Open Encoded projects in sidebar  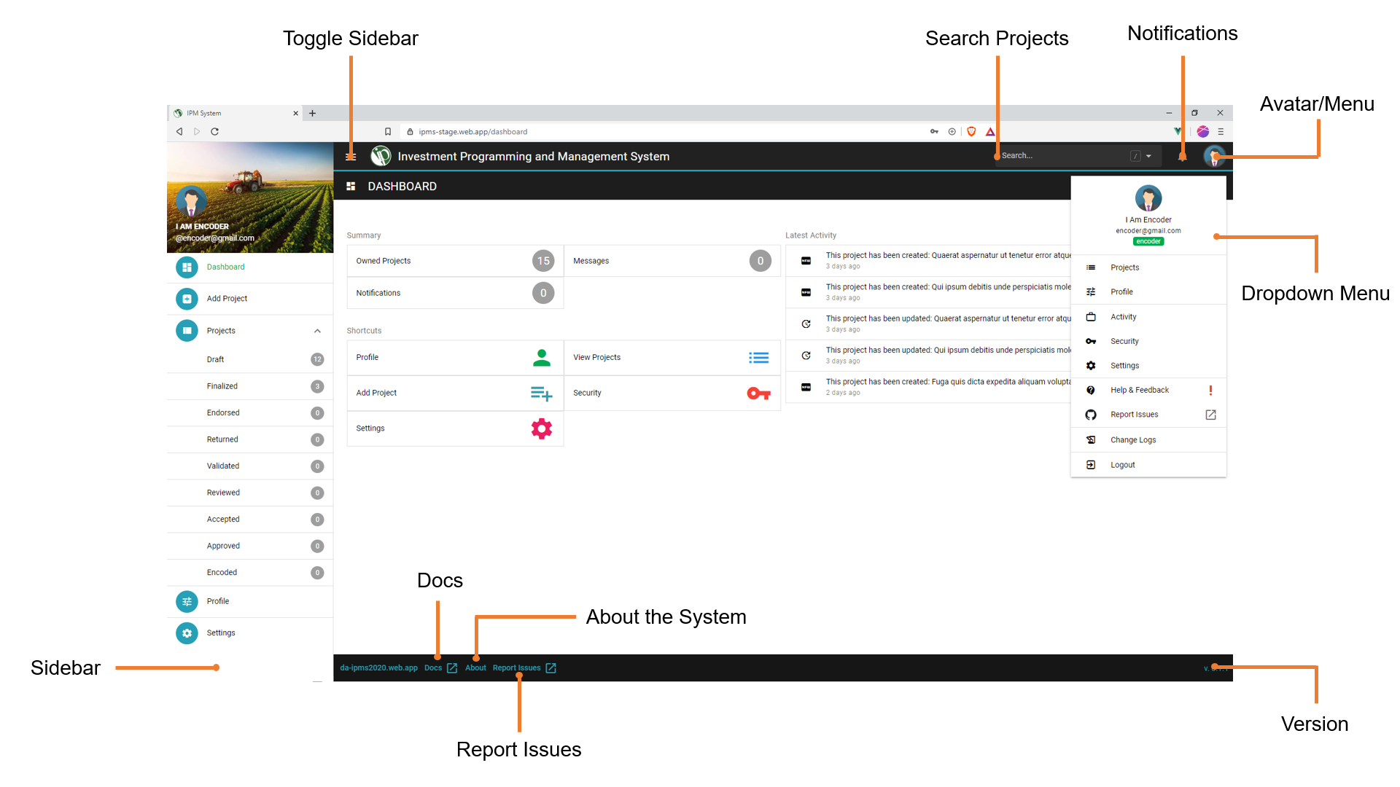pyautogui.click(x=250, y=572)
